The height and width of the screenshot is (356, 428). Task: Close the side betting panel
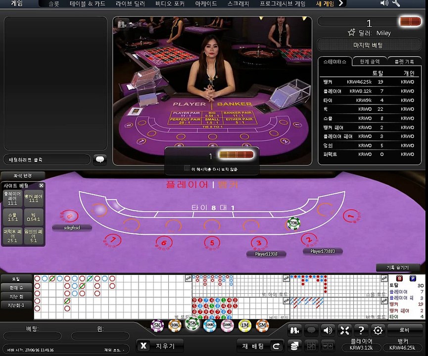(x=41, y=185)
